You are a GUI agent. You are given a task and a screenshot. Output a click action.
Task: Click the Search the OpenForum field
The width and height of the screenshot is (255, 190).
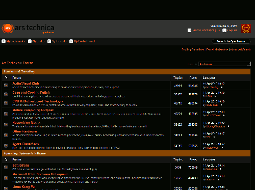[x=231, y=41]
